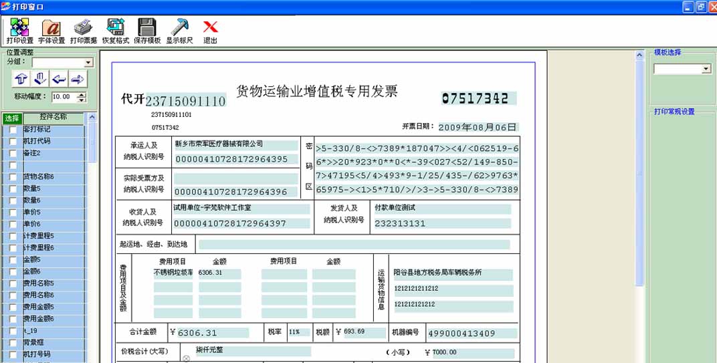The height and width of the screenshot is (363, 717).
Task: Click the 打印窗口 title bar app icon
Action: (x=5, y=7)
